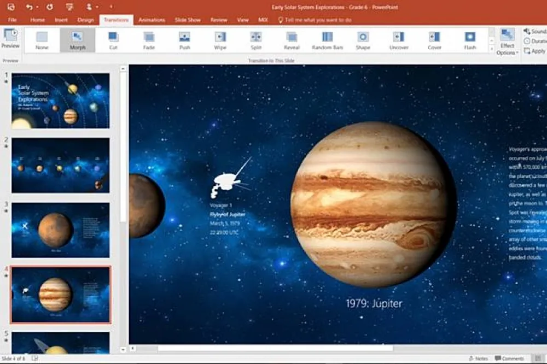Click the Touch/Mouse mode person icon
This screenshot has height=364, width=547.
pos(89,7)
